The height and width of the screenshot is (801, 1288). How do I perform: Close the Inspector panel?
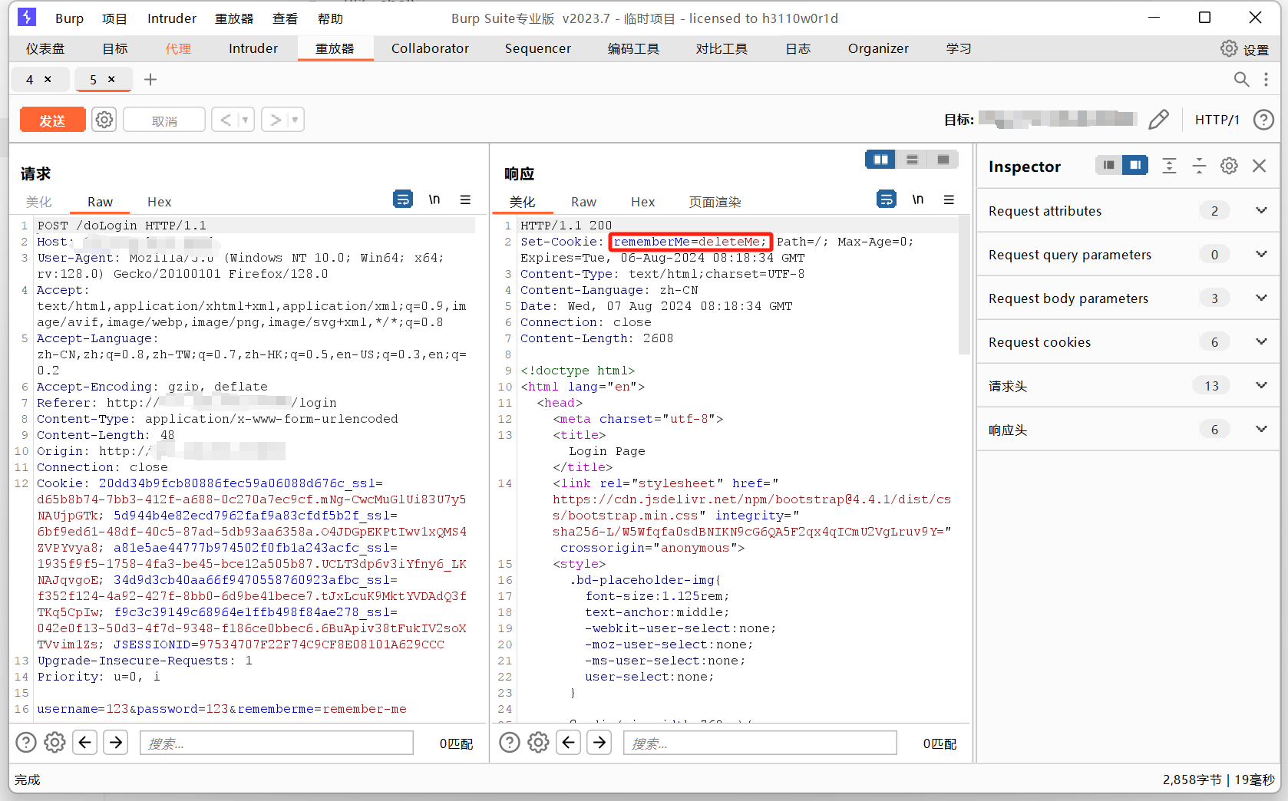point(1259,166)
